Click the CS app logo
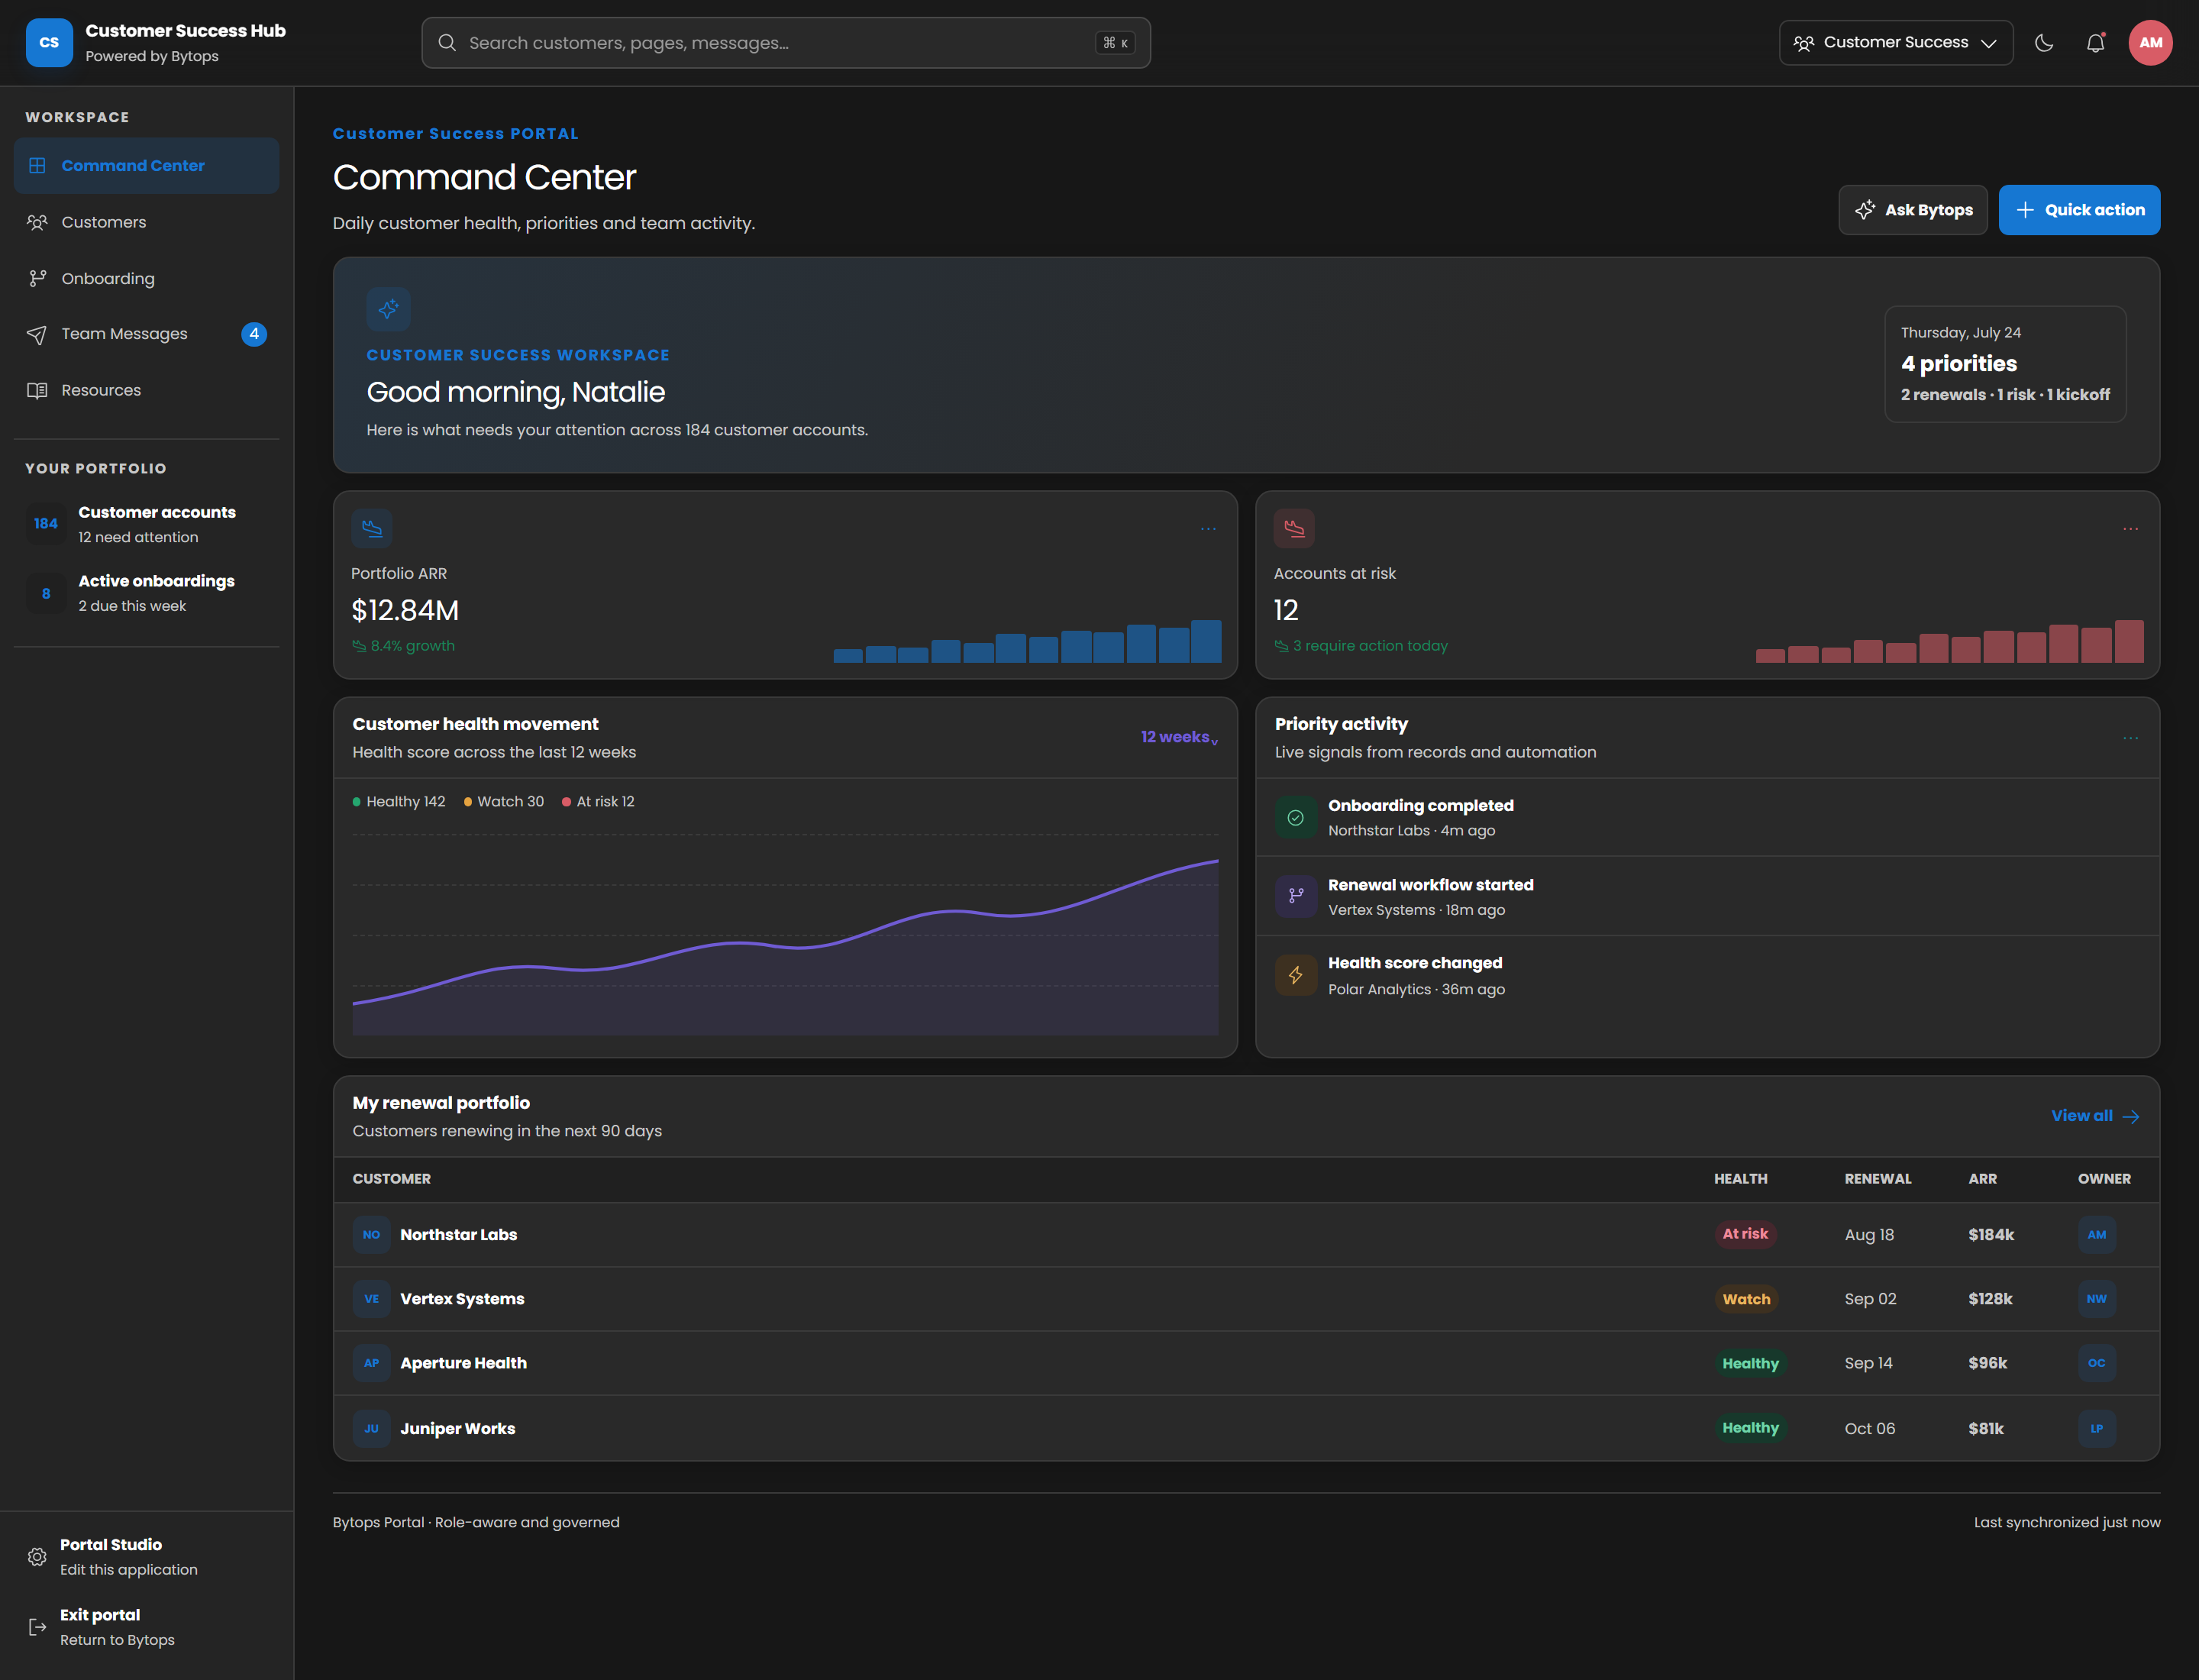2199x1680 pixels. (49, 43)
